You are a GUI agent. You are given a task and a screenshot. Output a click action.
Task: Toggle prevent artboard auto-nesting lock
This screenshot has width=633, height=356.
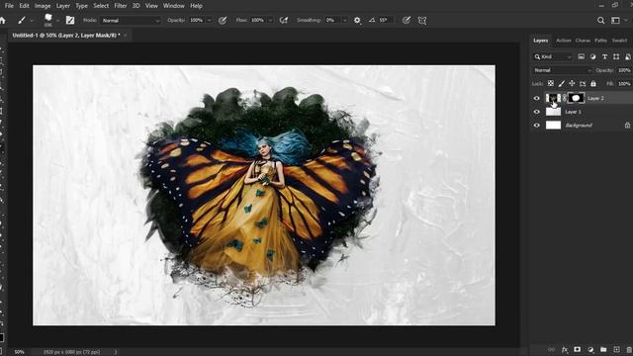[x=583, y=83]
